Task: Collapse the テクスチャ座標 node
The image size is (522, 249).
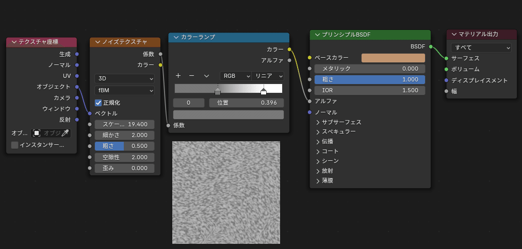Action: point(14,42)
